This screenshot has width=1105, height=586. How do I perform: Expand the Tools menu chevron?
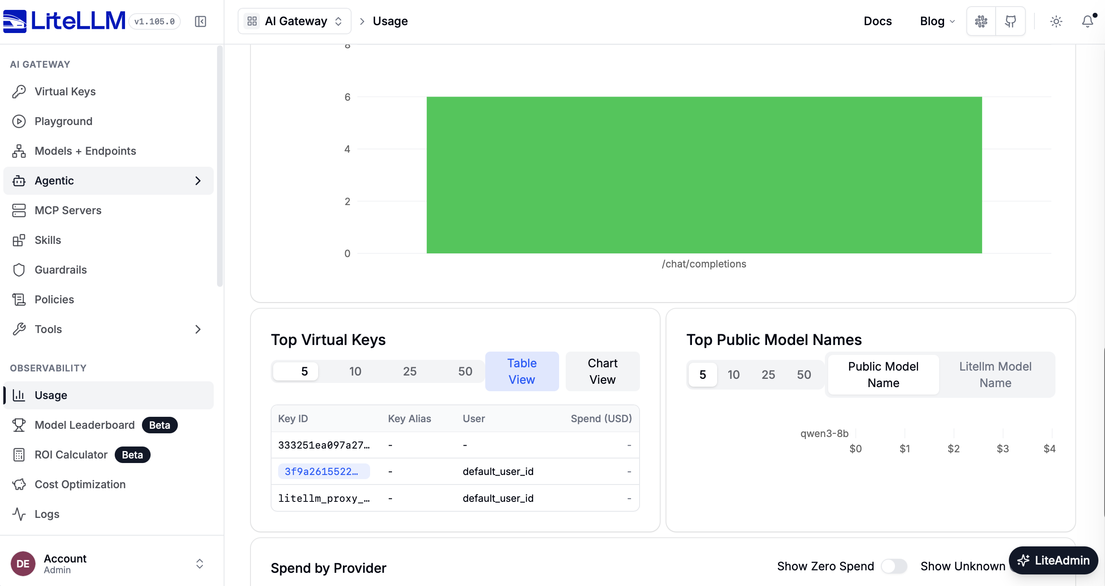coord(198,329)
